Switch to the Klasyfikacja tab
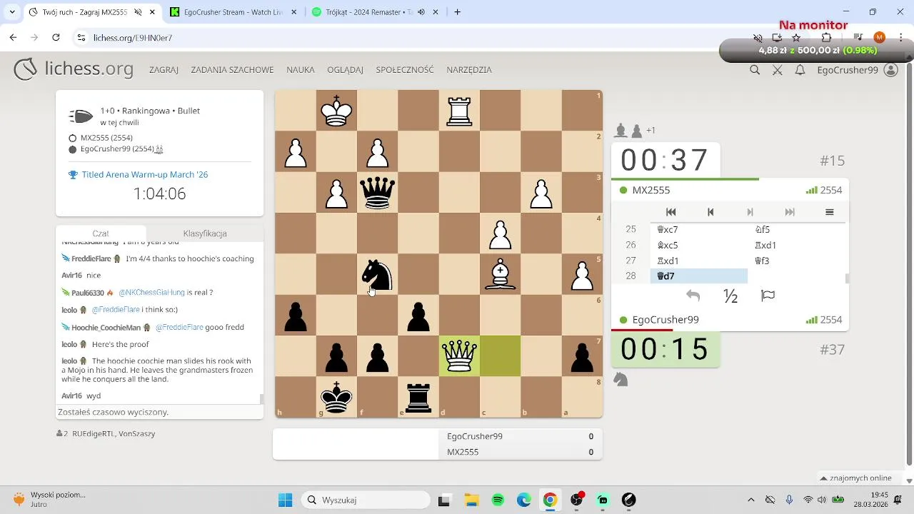 [x=205, y=233]
